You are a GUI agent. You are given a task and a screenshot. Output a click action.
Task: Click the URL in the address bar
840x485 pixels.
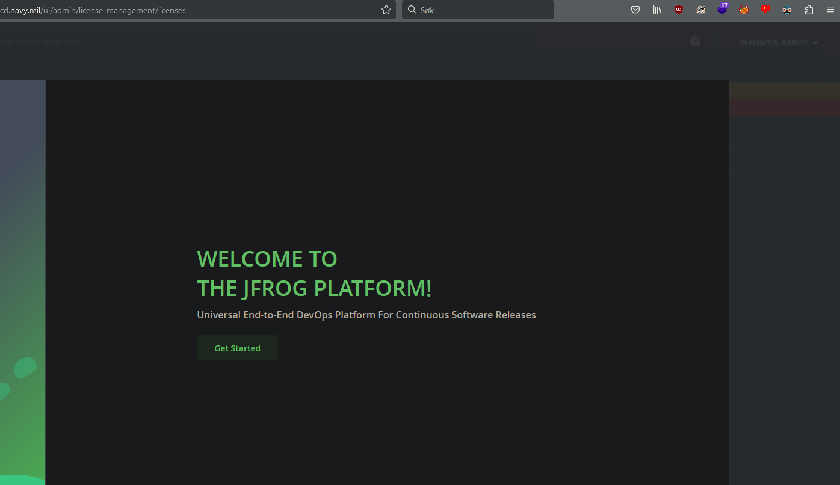[x=93, y=10]
